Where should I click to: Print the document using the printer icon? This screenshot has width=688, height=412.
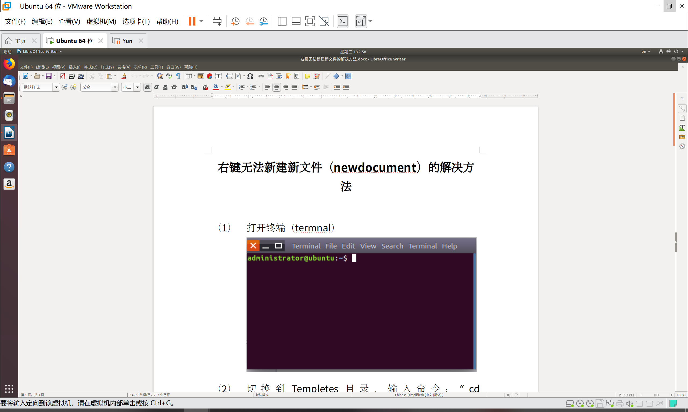pos(71,76)
